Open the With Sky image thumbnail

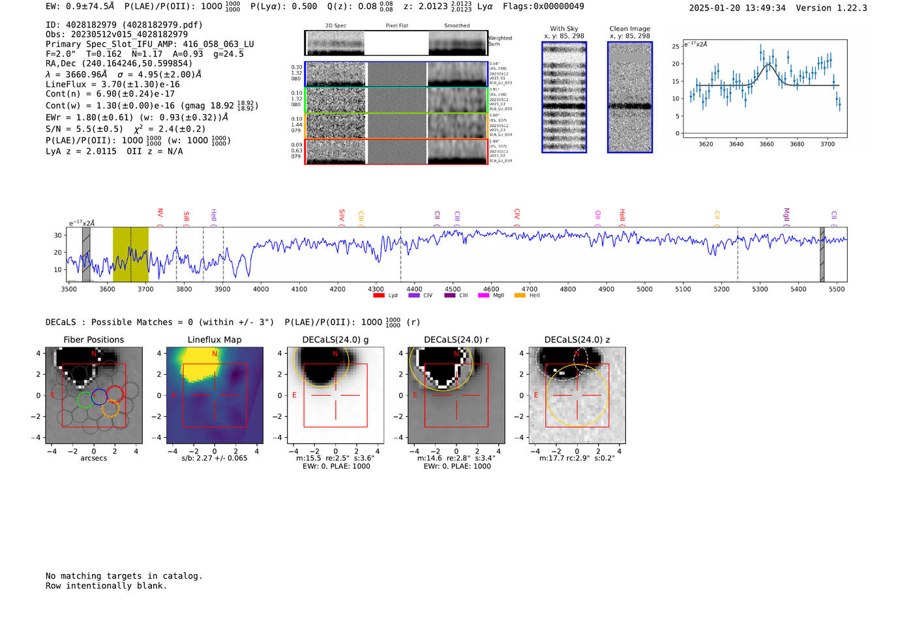pos(564,97)
